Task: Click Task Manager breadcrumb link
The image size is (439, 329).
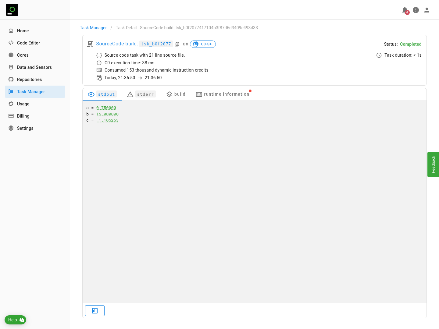Action: click(x=93, y=28)
